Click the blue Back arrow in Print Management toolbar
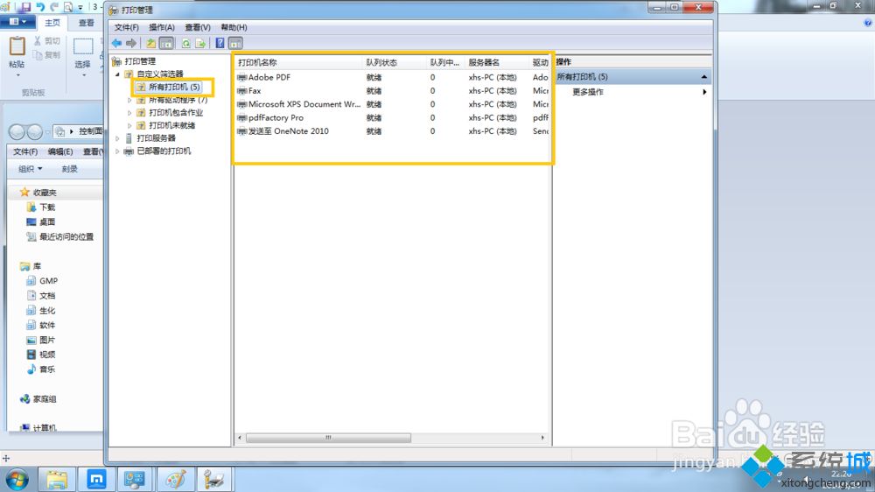The width and height of the screenshot is (875, 492). pos(116,43)
